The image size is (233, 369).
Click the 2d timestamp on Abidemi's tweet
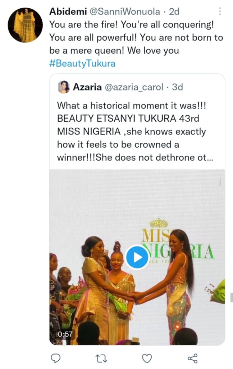pyautogui.click(x=174, y=12)
